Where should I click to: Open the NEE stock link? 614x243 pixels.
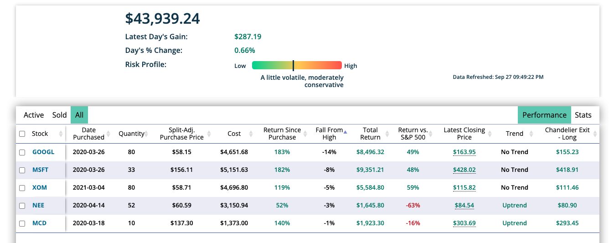[x=38, y=205]
